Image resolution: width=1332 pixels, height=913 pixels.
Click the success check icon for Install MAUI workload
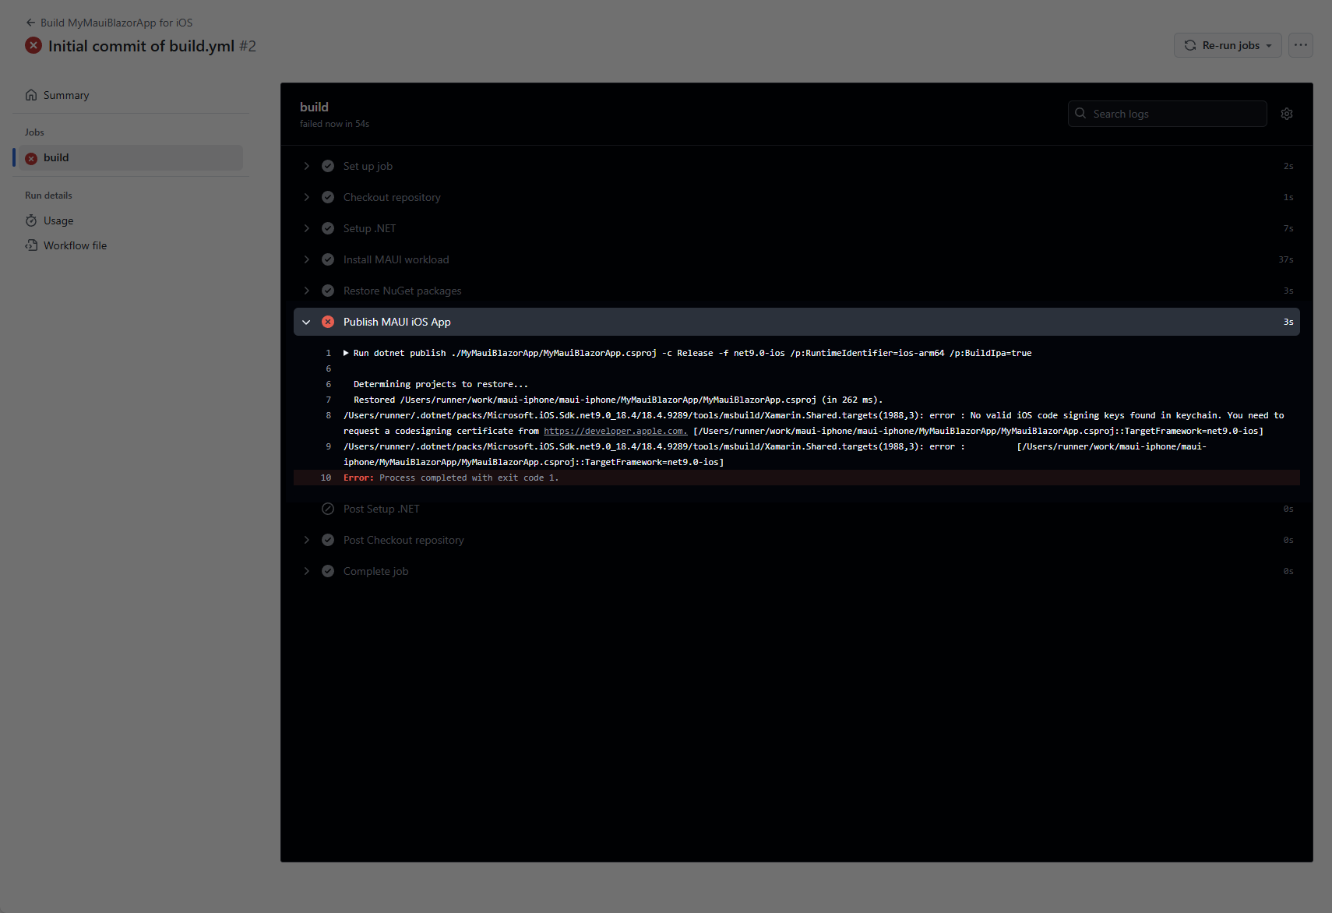click(x=328, y=259)
